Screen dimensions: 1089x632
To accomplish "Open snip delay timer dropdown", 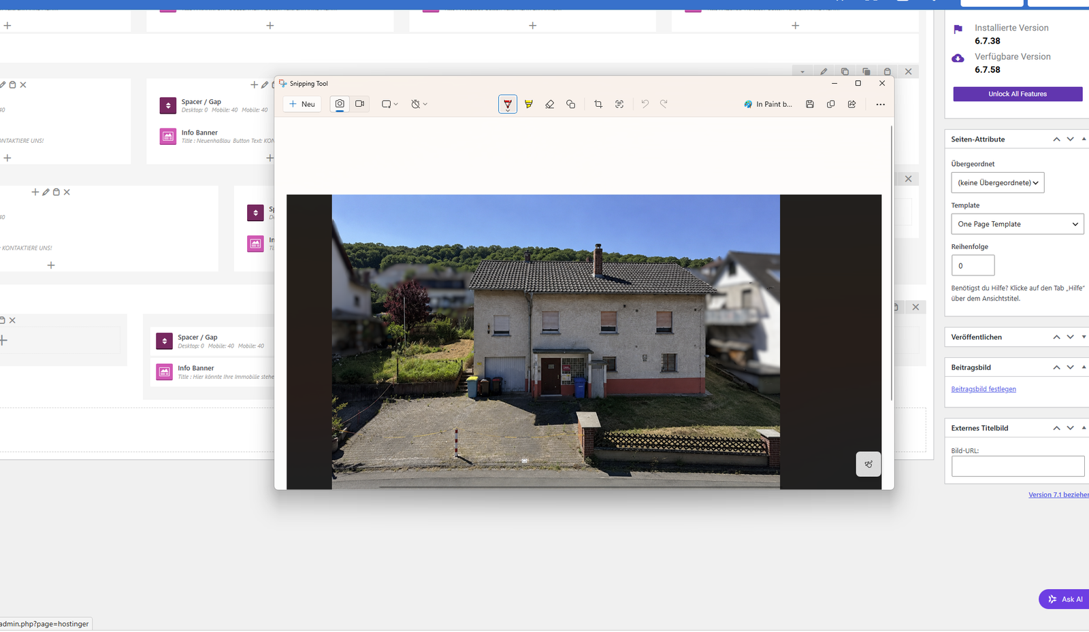I will (x=419, y=104).
